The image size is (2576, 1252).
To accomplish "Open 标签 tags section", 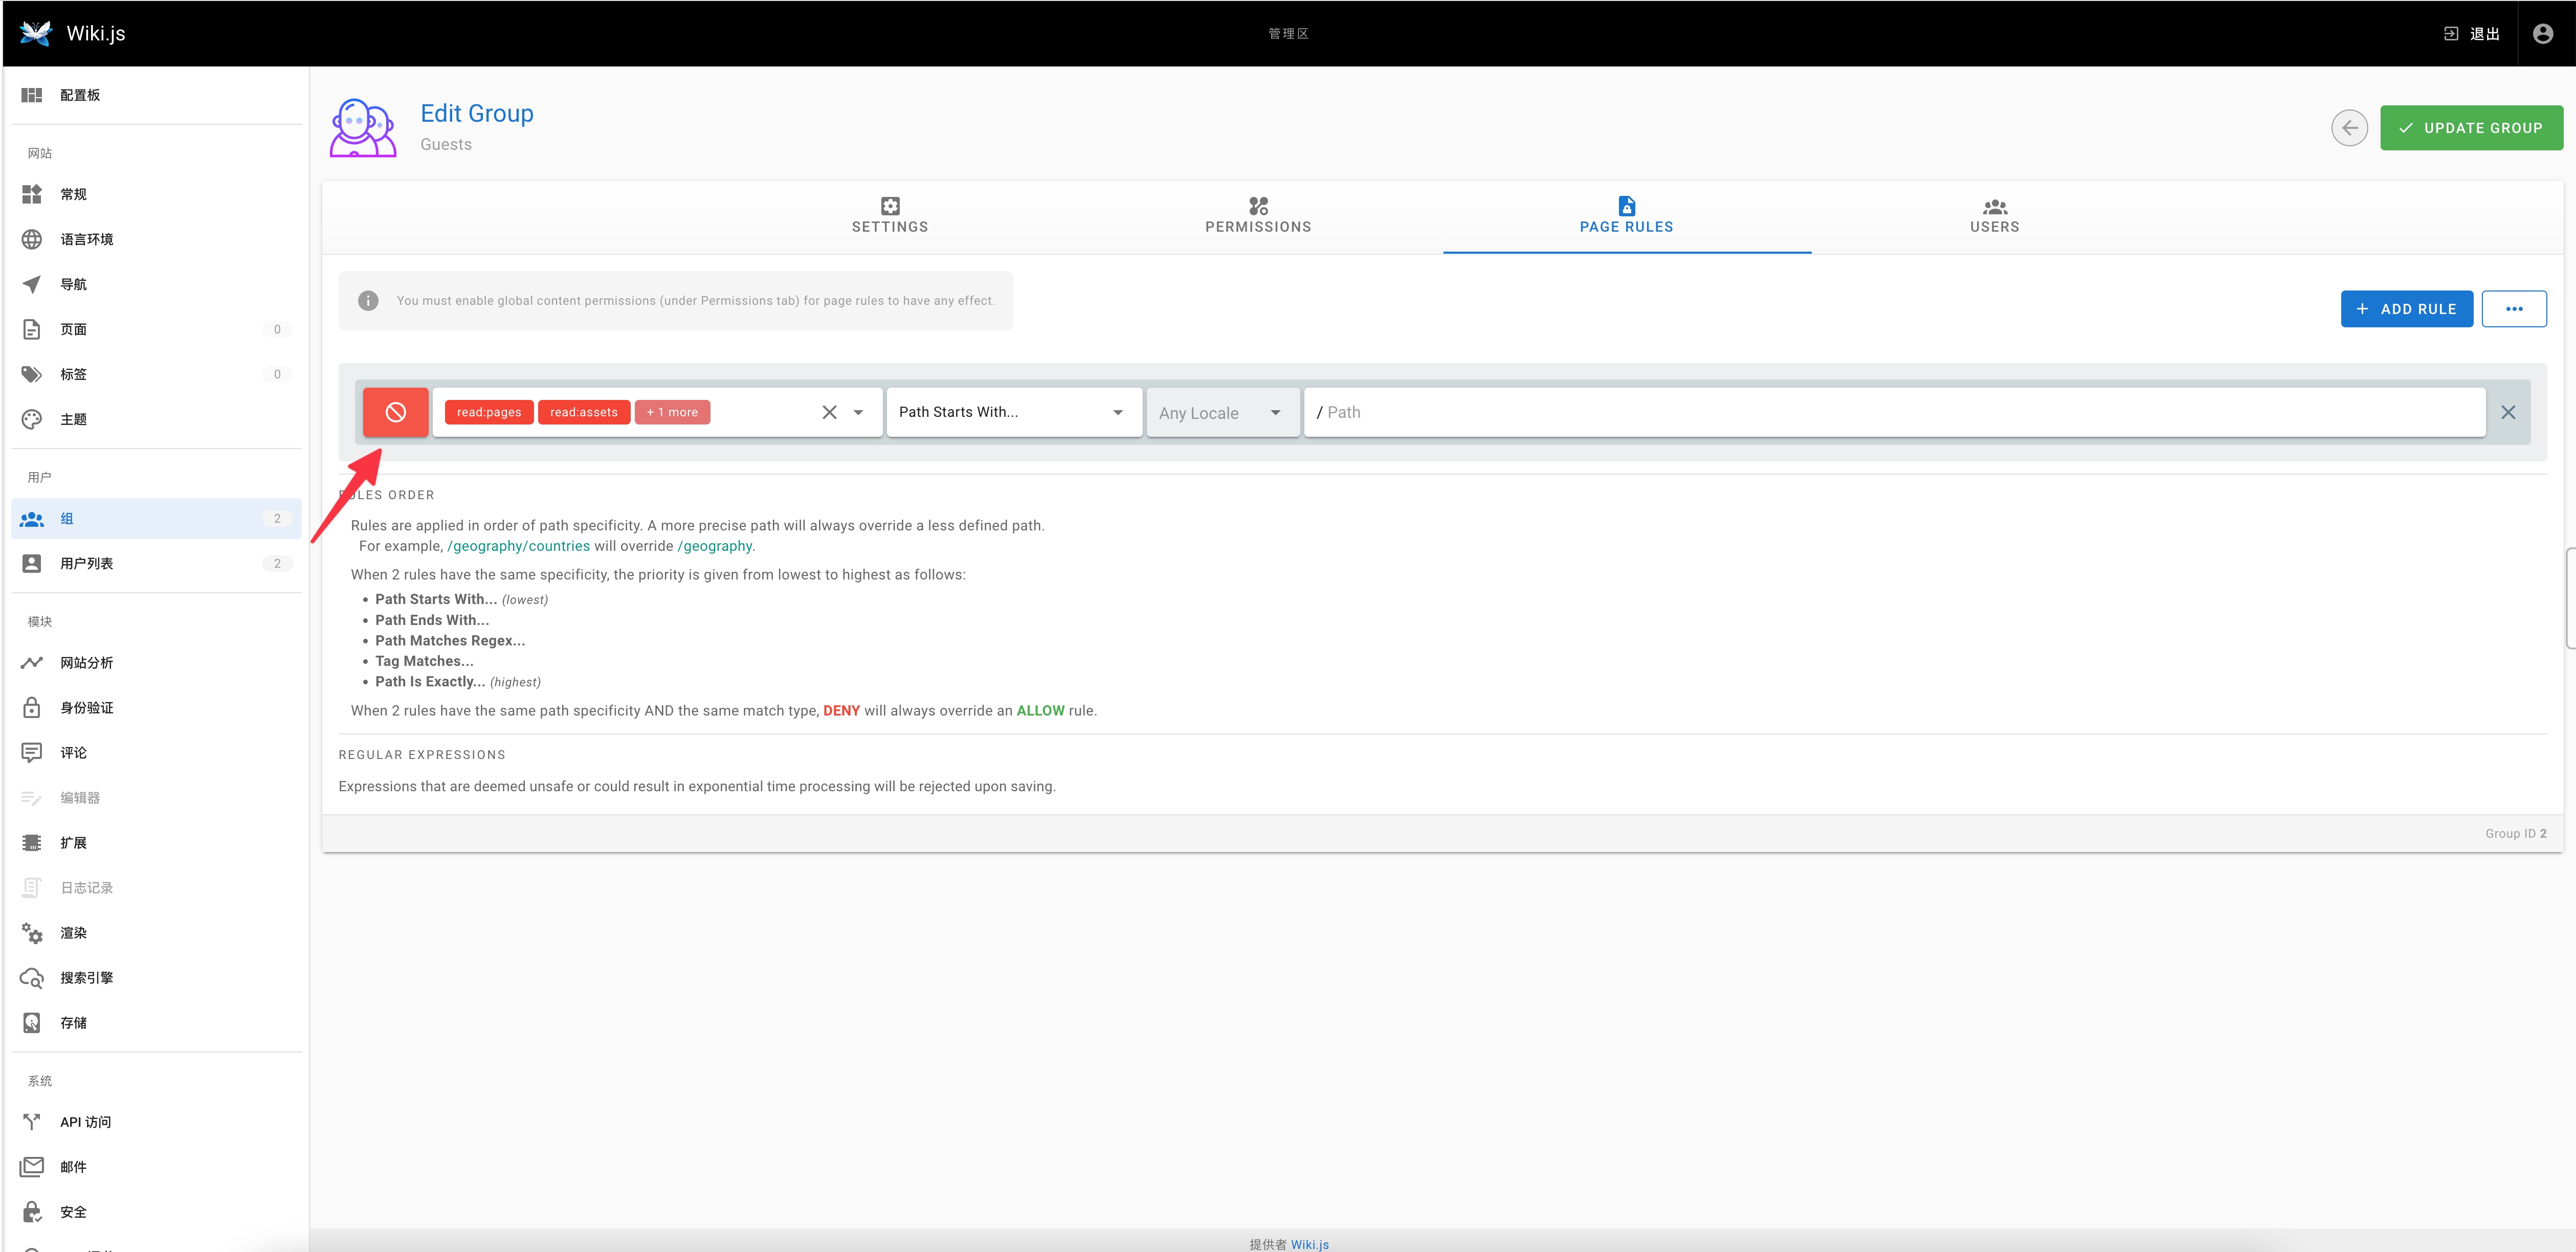I will click(x=156, y=374).
